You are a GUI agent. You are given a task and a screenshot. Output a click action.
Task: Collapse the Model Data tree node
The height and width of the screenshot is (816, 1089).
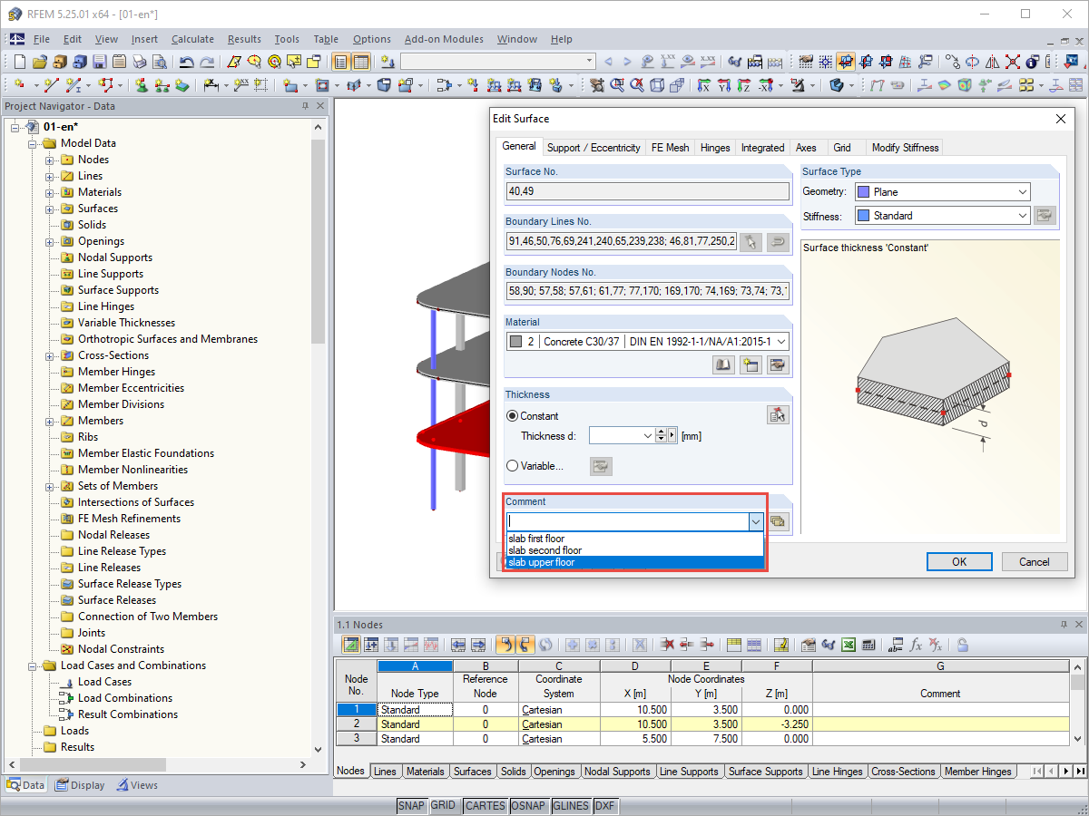[33, 143]
